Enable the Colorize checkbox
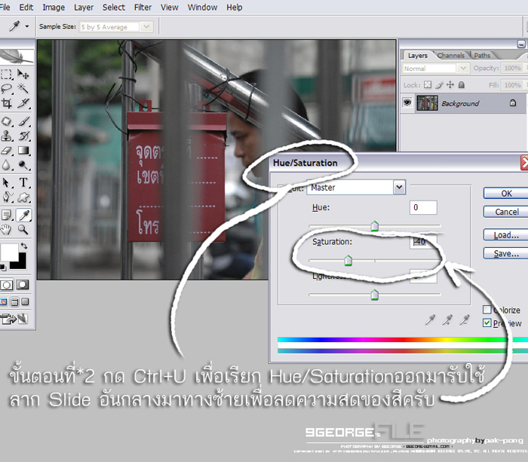 487,309
